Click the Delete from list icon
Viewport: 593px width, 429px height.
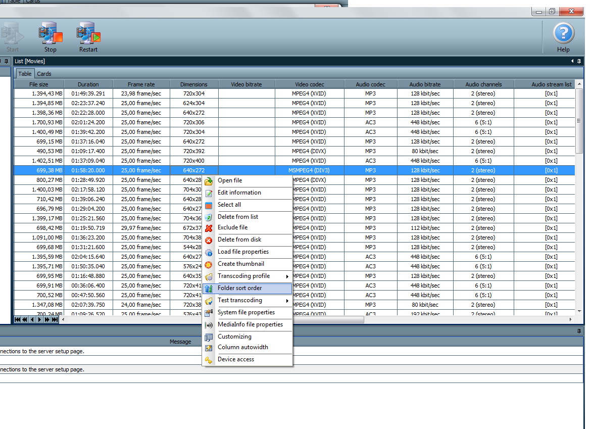[209, 217]
